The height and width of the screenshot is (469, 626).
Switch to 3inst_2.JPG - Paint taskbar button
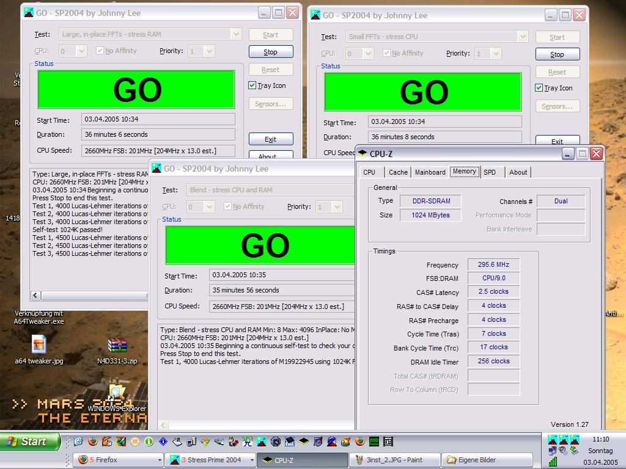click(x=394, y=460)
